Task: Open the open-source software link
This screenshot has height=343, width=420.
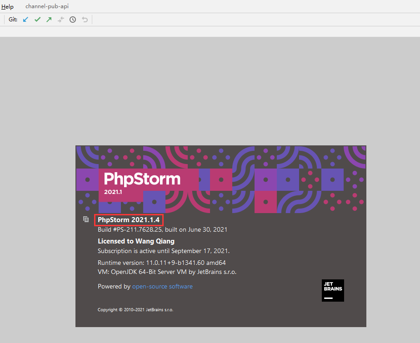Action: point(162,287)
